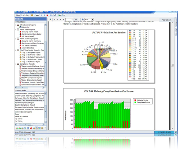Click the crosshair locate icon in main toolbar
The height and width of the screenshot is (150, 191).
[x=55, y=15]
